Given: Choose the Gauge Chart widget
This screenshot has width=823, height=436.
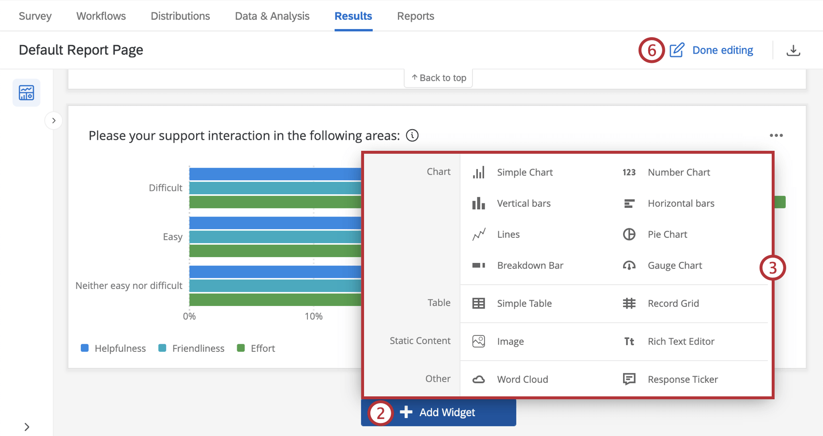Looking at the screenshot, I should [674, 265].
